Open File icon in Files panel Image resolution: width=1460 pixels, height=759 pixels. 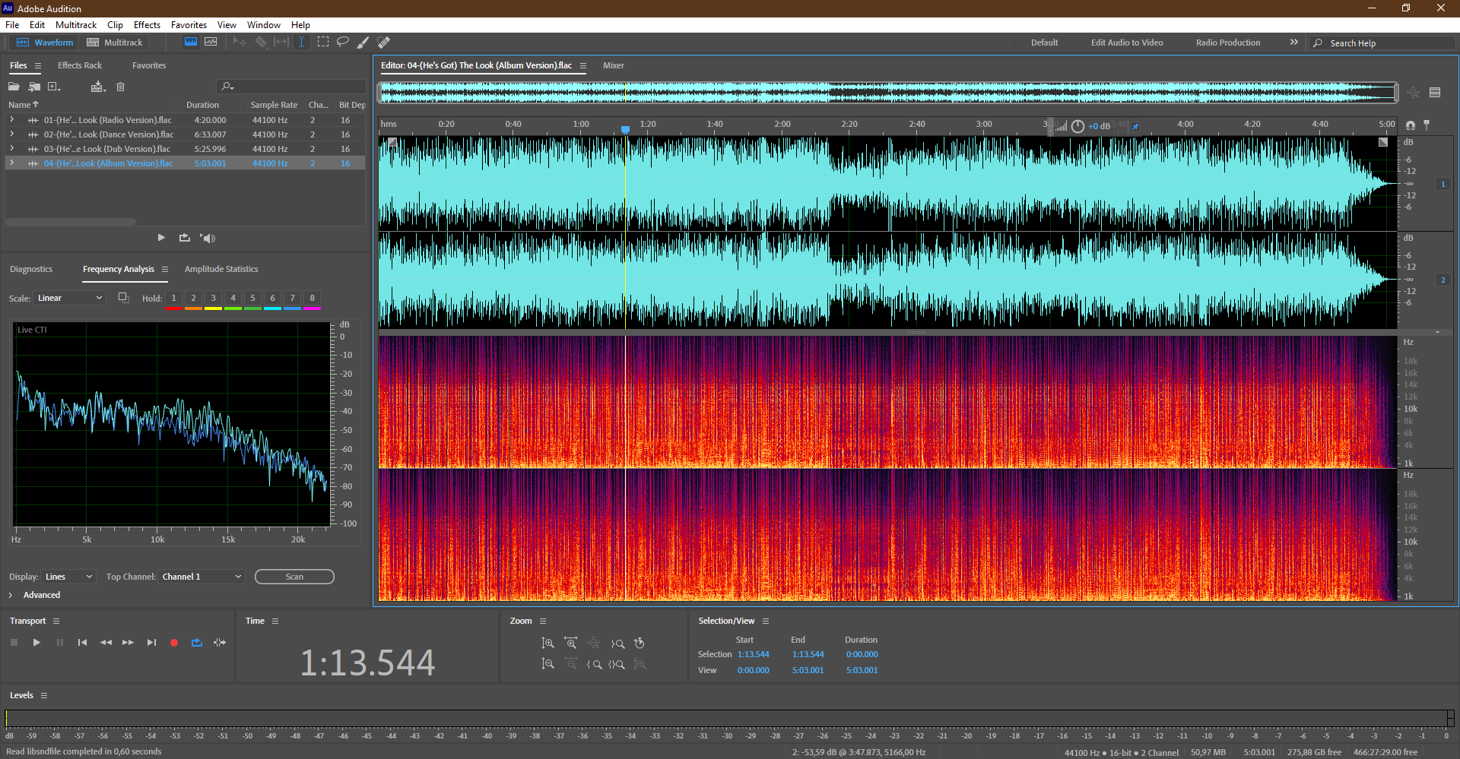click(x=14, y=87)
